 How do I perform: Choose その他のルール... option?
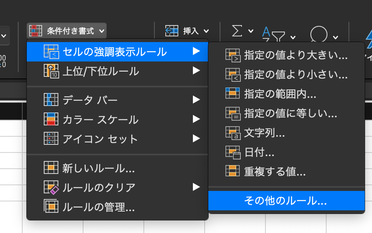(x=286, y=201)
